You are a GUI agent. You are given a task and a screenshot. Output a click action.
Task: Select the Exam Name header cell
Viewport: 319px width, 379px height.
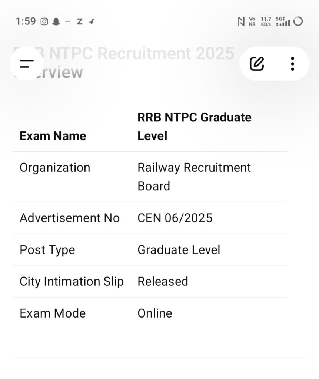click(x=53, y=136)
